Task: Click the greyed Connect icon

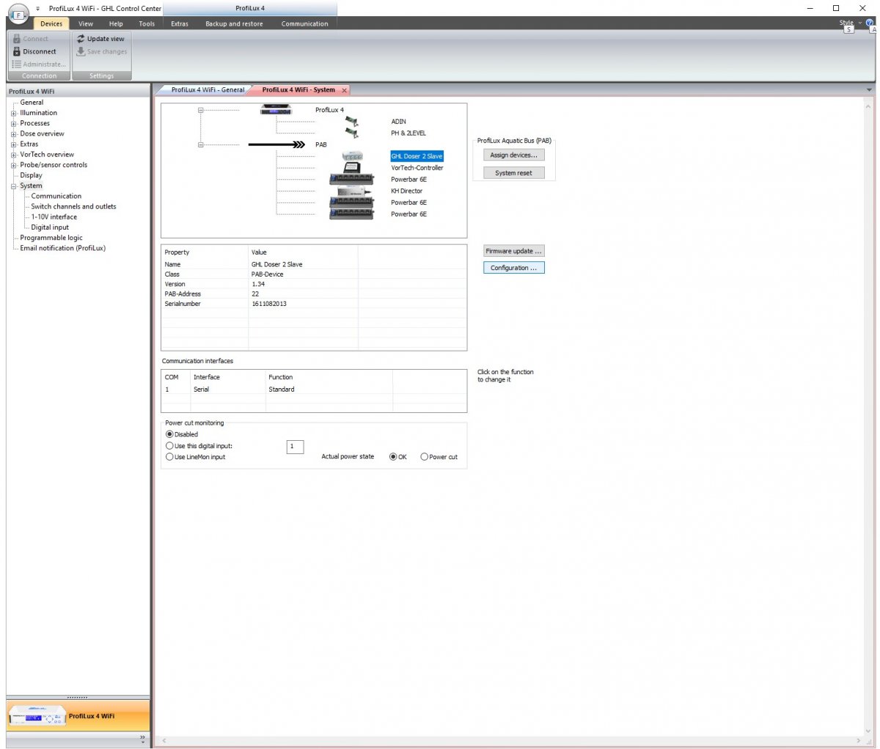Action: [17, 39]
